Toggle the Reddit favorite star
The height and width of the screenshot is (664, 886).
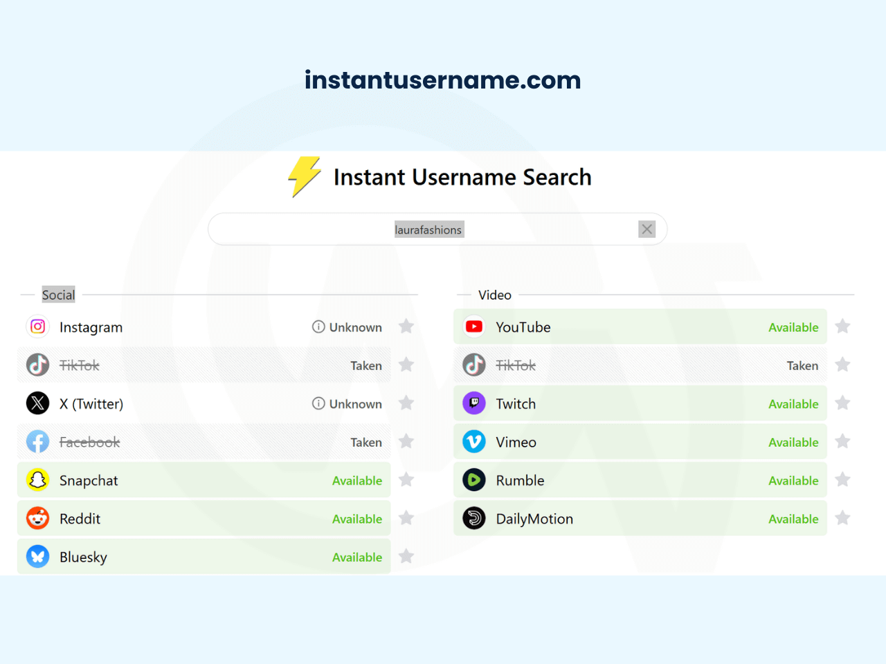tap(406, 518)
